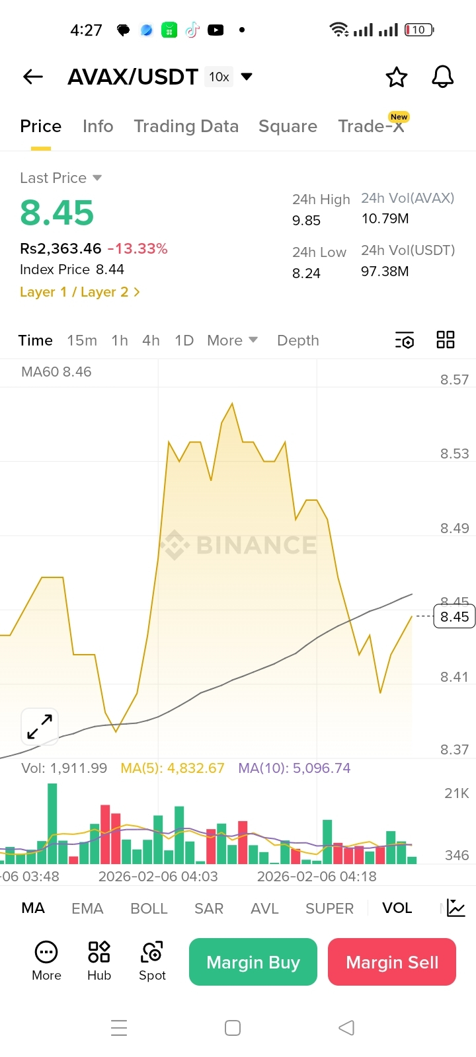The width and height of the screenshot is (476, 1057).
Task: Expand the Last Price dropdown
Action: pyautogui.click(x=97, y=178)
